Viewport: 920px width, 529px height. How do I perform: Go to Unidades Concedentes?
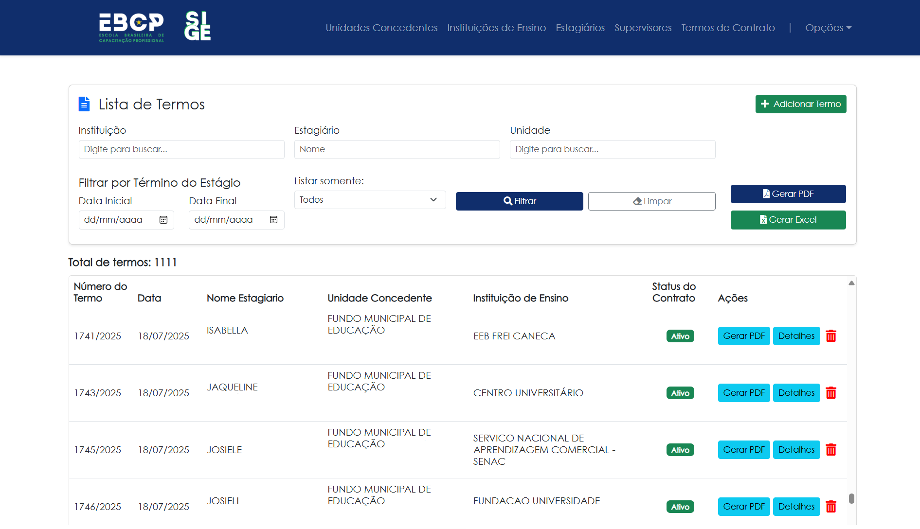[381, 28]
